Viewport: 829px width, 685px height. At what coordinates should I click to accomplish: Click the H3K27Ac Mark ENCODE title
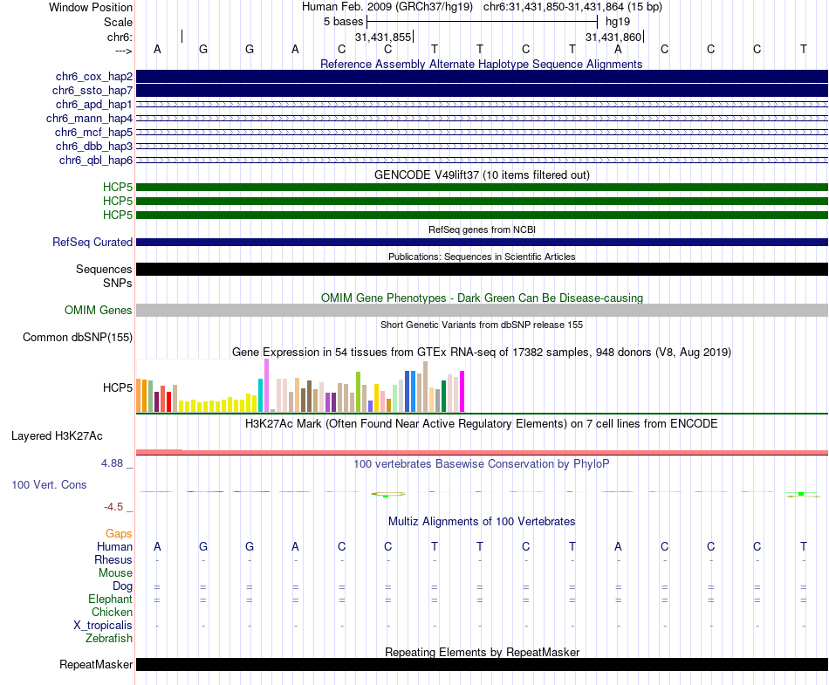pos(482,423)
